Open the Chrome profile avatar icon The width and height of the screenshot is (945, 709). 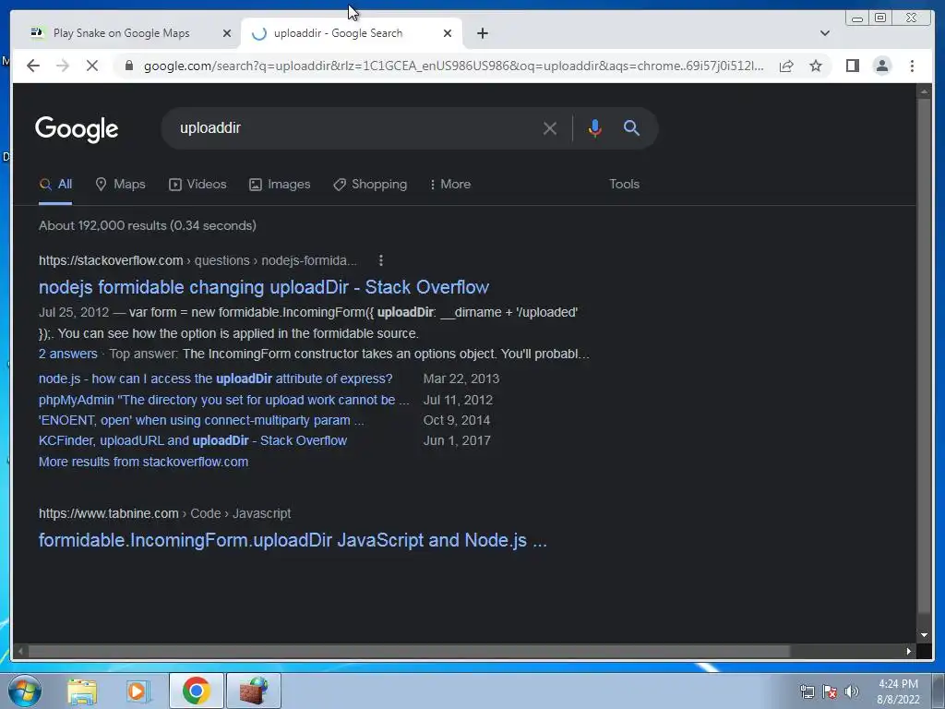click(881, 66)
